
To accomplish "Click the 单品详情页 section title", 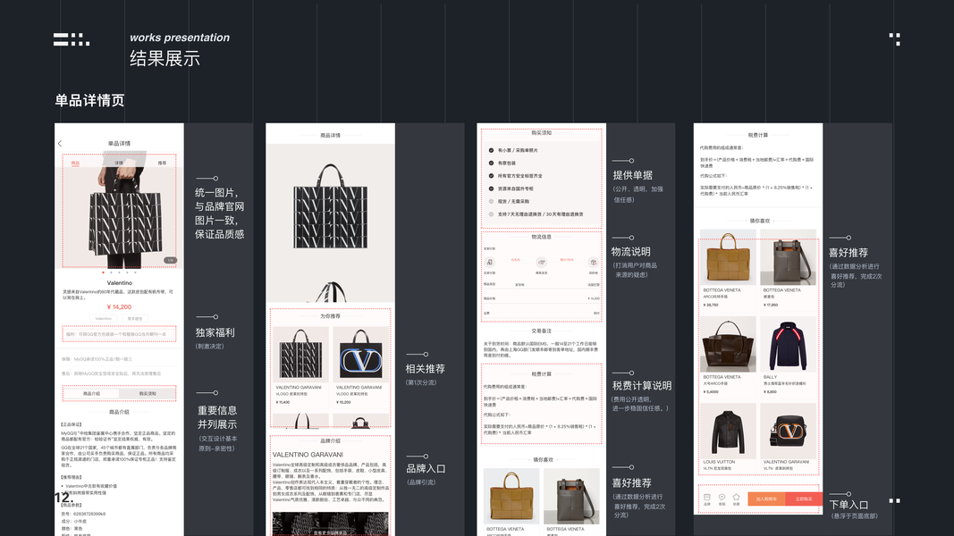I will click(x=89, y=100).
